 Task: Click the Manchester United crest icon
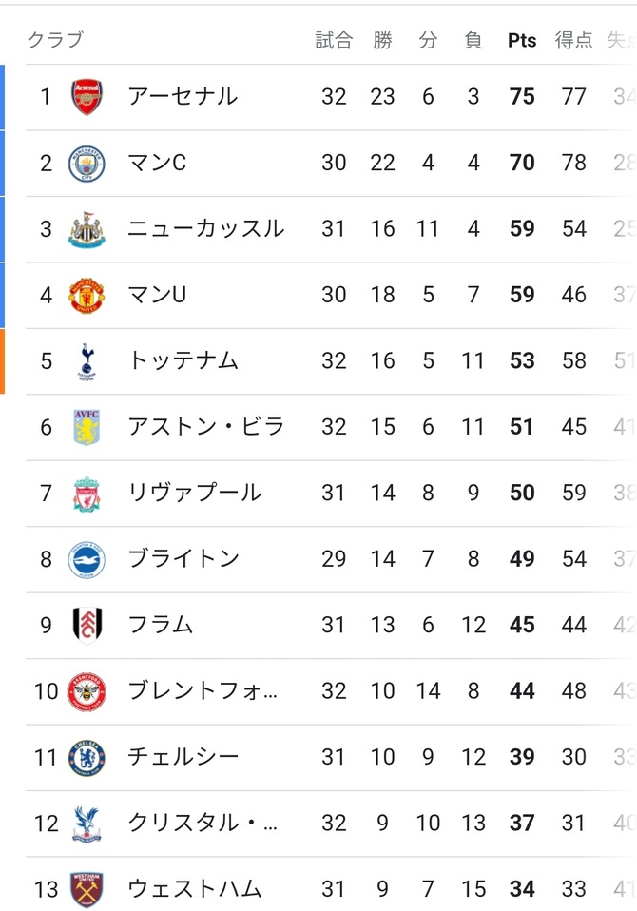coord(87,295)
